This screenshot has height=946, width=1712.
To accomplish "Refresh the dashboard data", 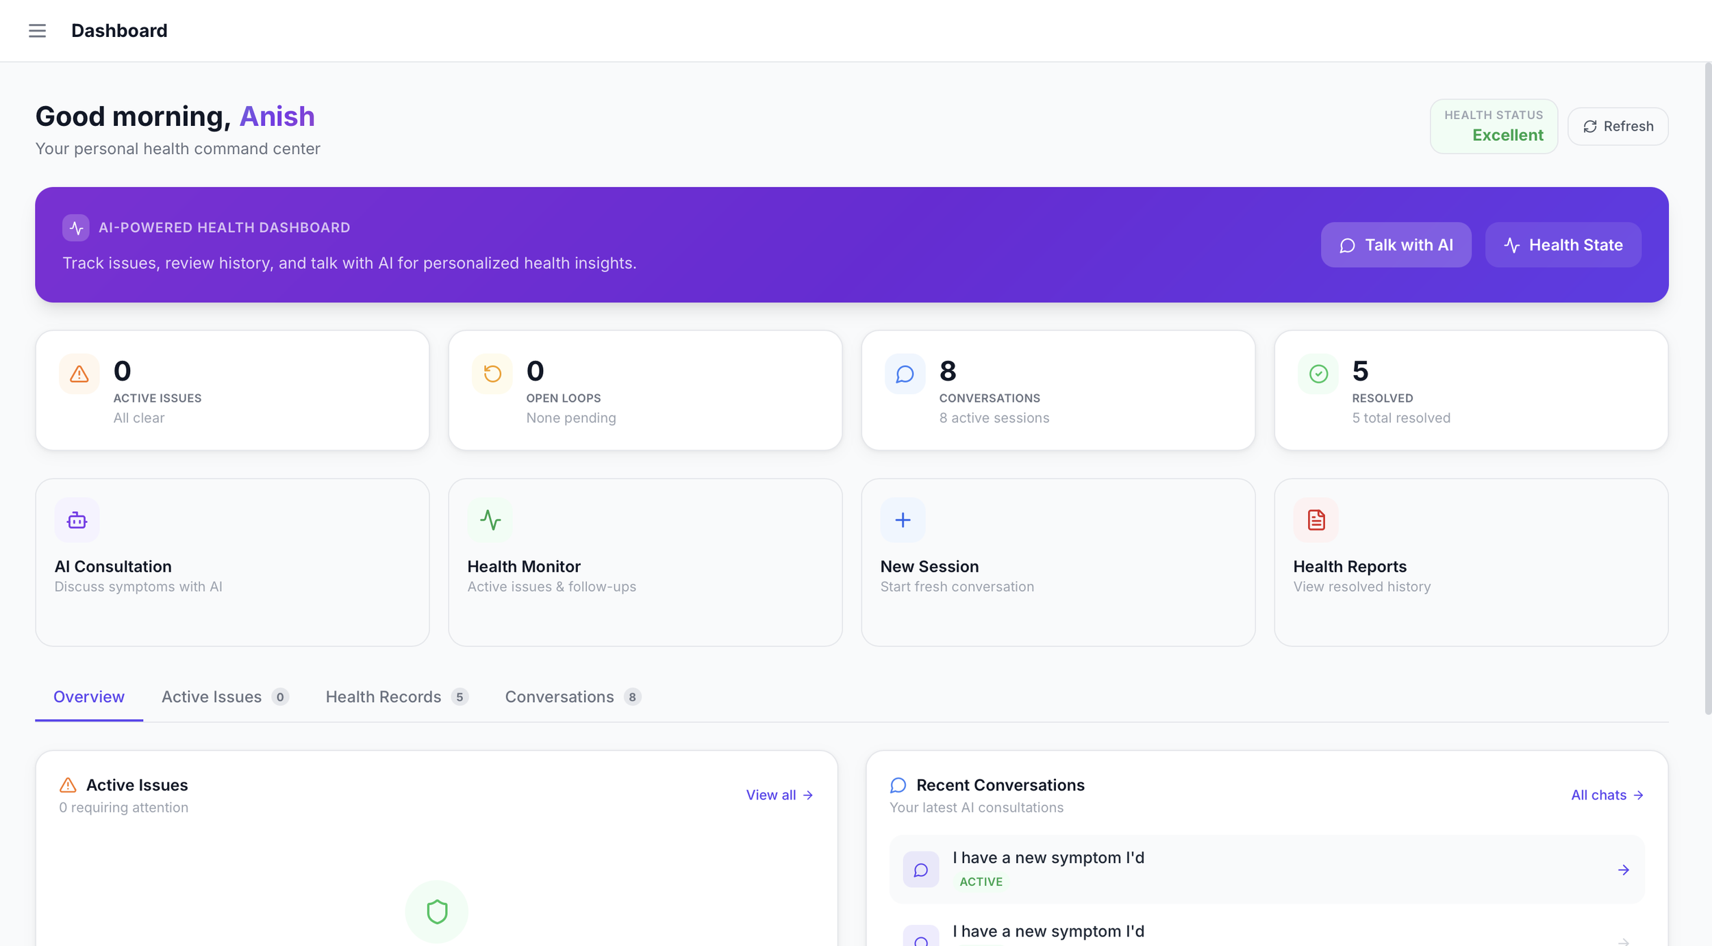I will click(x=1617, y=127).
